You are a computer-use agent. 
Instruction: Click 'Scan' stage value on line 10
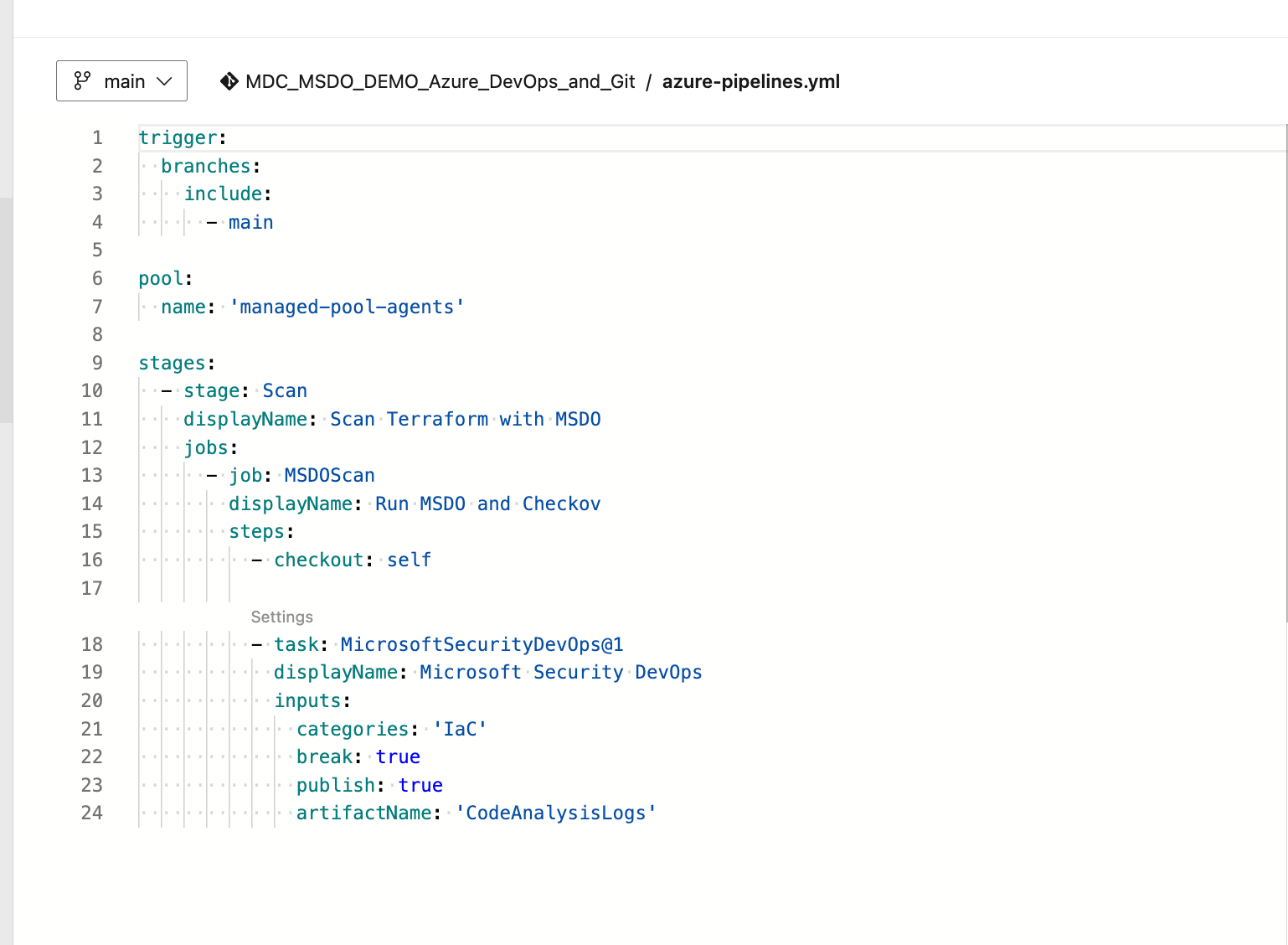(x=285, y=390)
